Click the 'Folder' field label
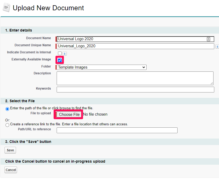 46,66
